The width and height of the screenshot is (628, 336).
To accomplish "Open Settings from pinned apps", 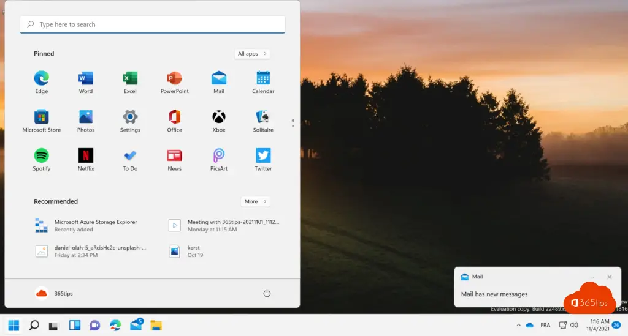I will 130,121.
